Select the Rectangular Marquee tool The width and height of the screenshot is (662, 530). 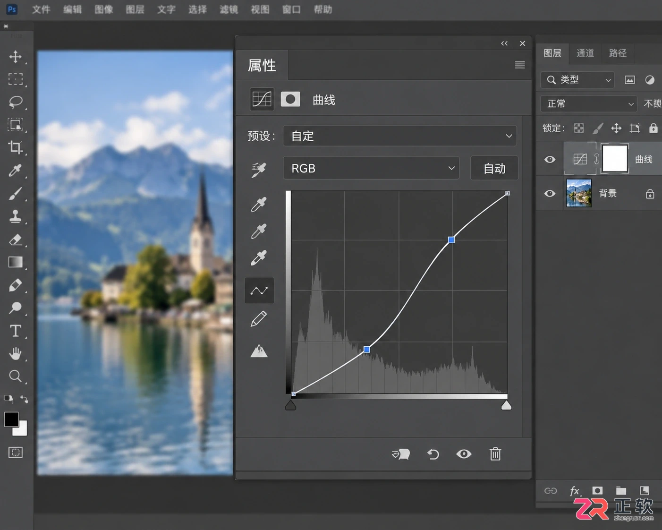coord(16,79)
